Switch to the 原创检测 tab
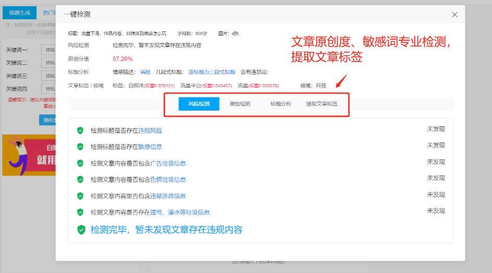492x273 pixels. [240, 104]
